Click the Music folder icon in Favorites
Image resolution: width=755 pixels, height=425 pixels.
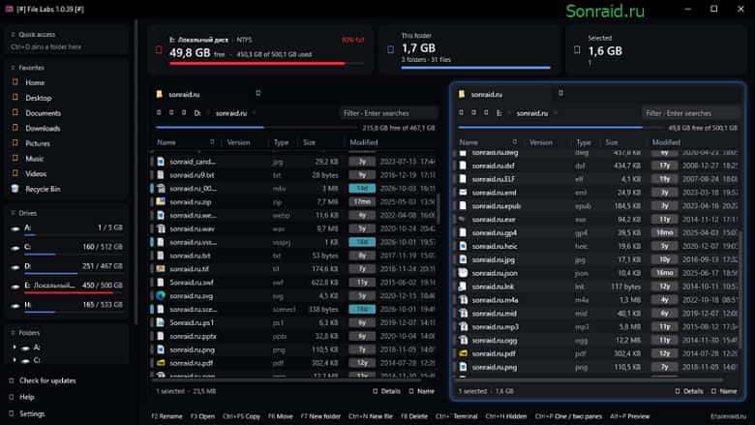tap(15, 158)
